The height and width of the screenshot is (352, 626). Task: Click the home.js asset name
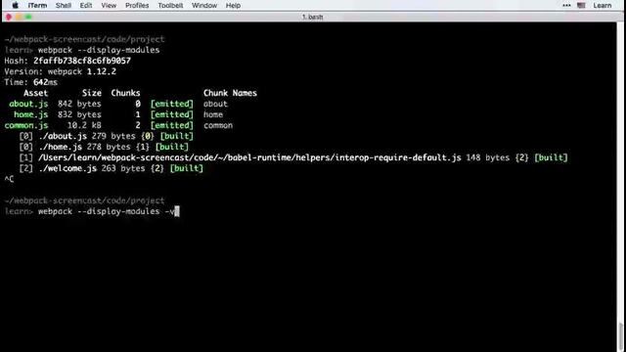(30, 114)
